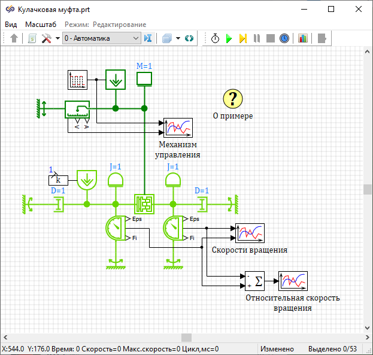Click the Start simulation green play button
Screen dimensions: 373x355
tap(229, 38)
